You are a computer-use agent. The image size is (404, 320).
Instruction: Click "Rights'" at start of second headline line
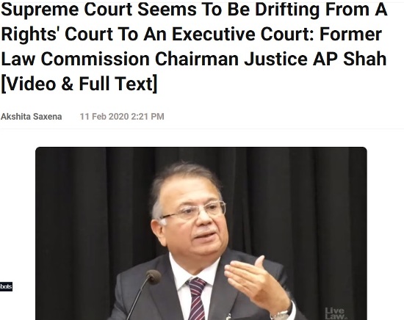tap(30, 34)
